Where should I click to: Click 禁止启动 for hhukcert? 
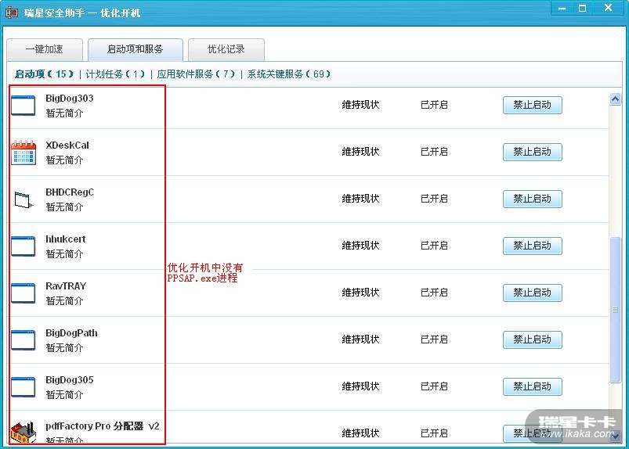pos(533,246)
